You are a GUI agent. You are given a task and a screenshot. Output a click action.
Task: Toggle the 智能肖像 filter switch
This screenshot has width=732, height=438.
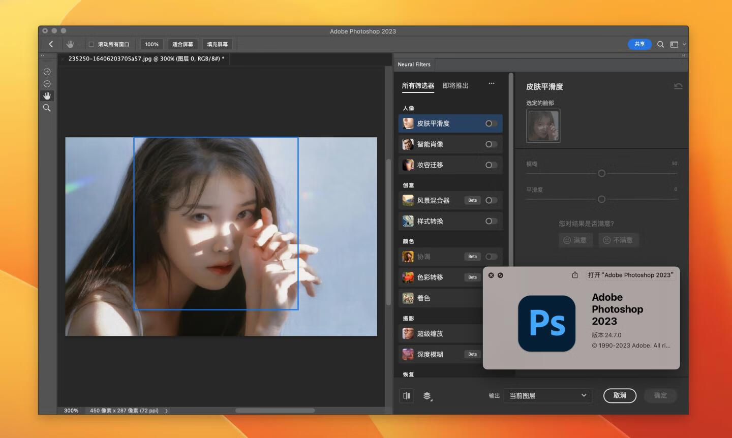[x=491, y=144]
